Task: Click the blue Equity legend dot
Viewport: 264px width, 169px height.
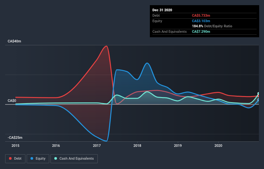Action: (x=32, y=158)
